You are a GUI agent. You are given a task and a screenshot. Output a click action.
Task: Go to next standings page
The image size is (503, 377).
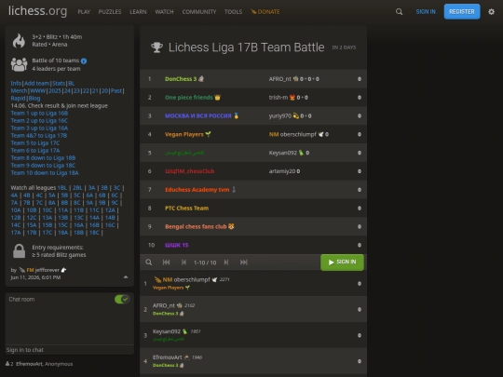[x=226, y=263]
